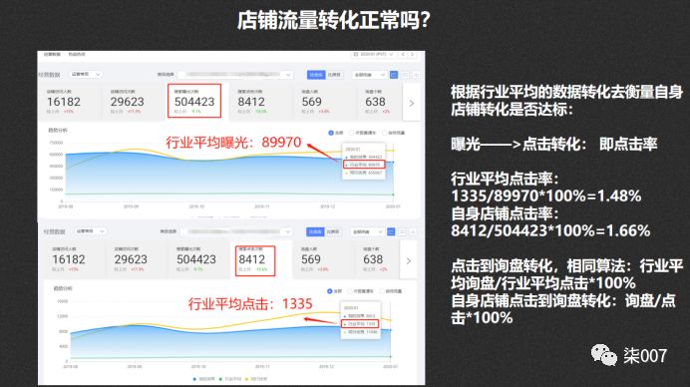Select the highlighted 504423 exposure card
The width and height of the screenshot is (690, 387).
click(x=194, y=101)
